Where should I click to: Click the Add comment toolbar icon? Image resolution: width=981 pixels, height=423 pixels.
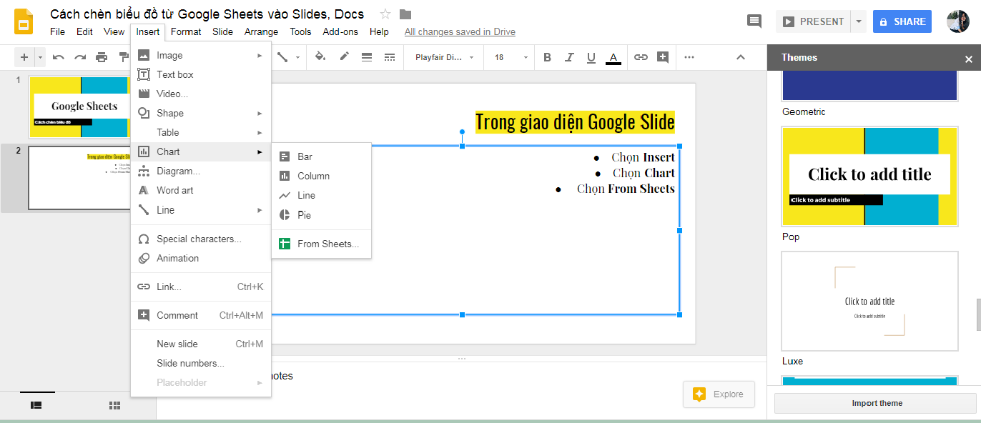point(663,57)
